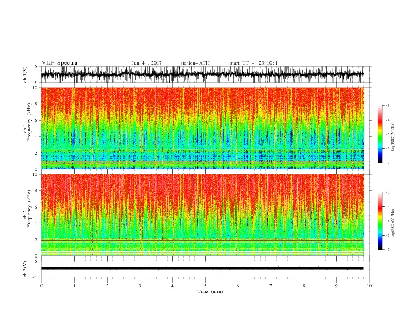Select the date text "Jun. 4 , 2017"
416x321 pixels.
147,63
